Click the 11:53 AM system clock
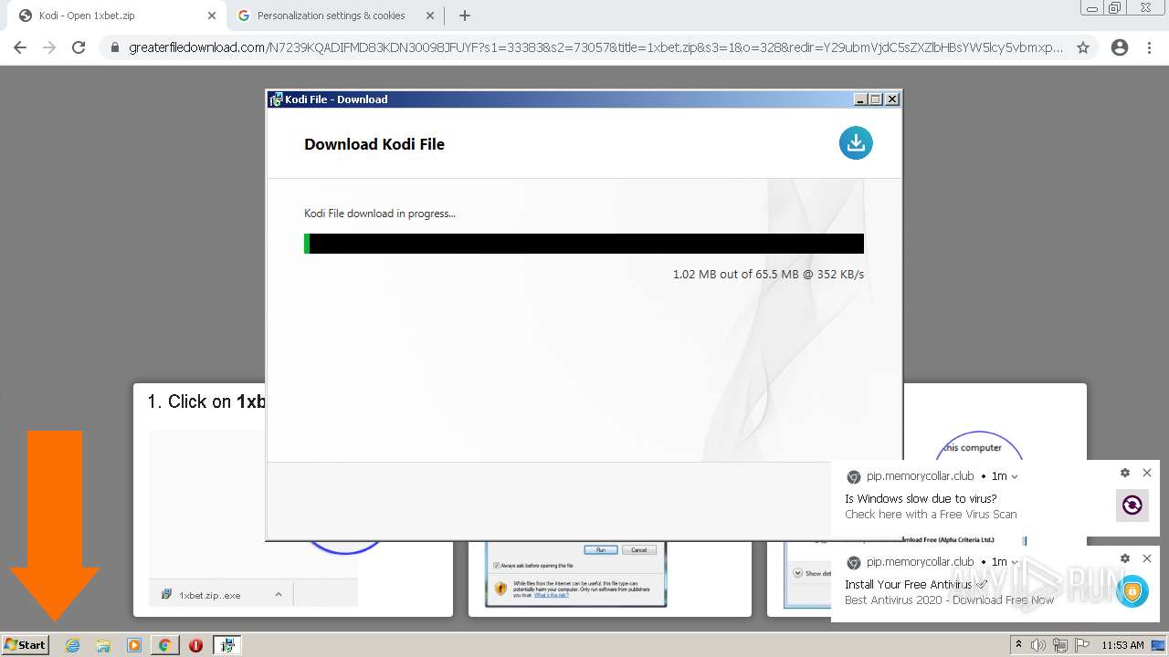This screenshot has height=657, width=1169. [1122, 645]
